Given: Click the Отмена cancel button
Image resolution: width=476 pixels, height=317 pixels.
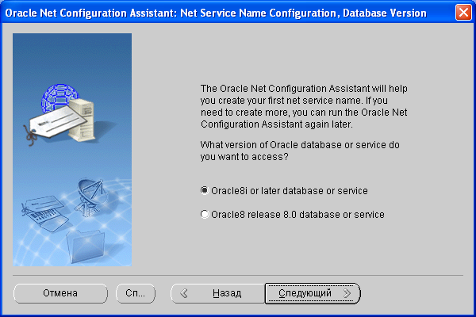Looking at the screenshot, I should pyautogui.click(x=60, y=293).
